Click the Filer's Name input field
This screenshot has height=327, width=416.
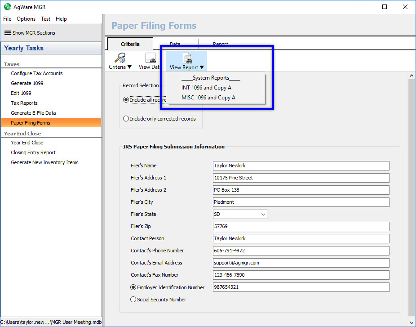point(301,166)
